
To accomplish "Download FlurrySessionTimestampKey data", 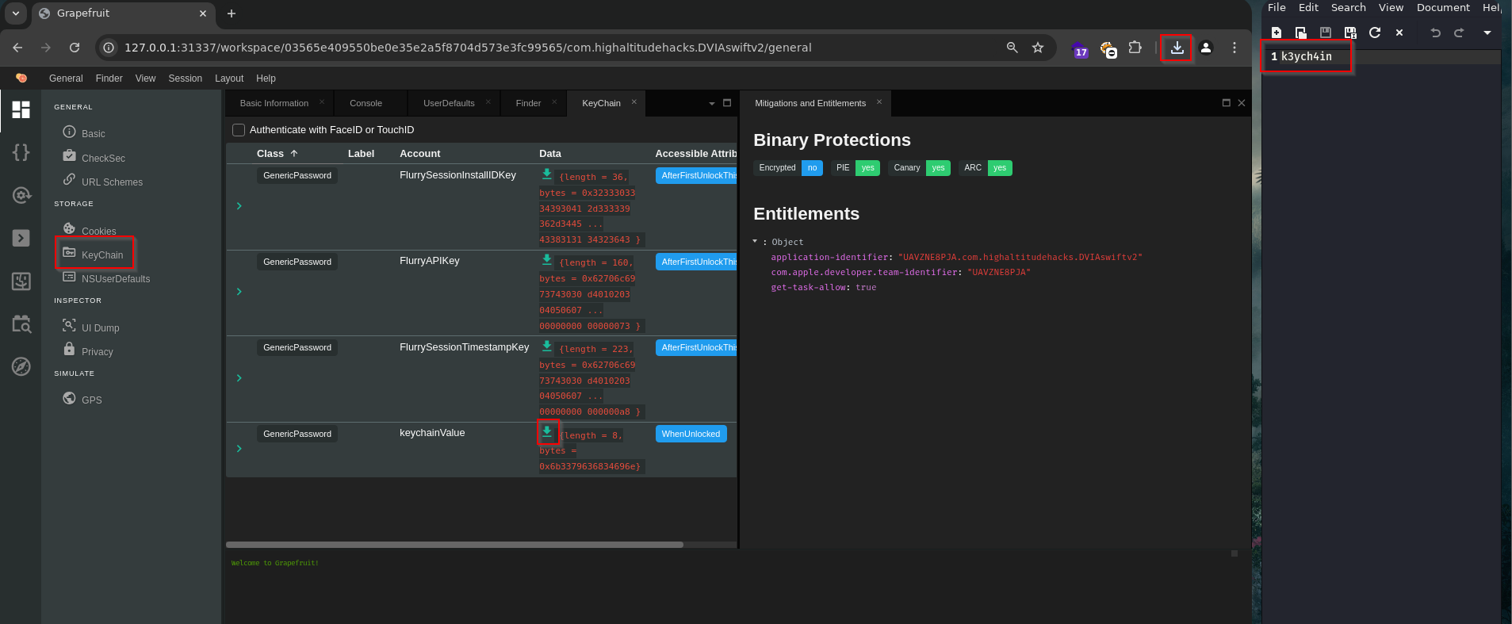I will coord(547,346).
